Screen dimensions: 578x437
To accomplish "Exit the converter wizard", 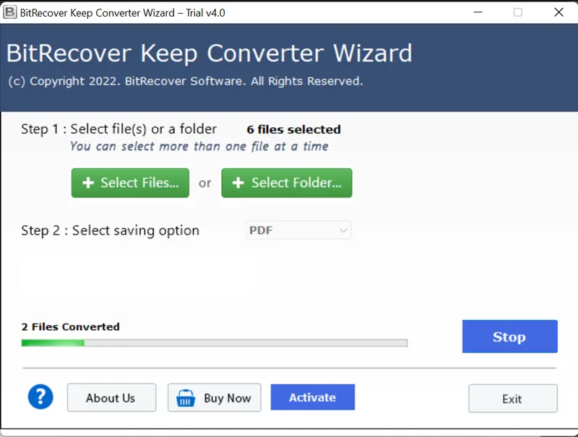I will pos(512,399).
